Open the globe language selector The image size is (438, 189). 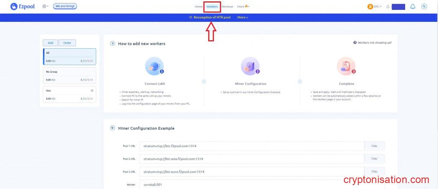click(45, 6)
